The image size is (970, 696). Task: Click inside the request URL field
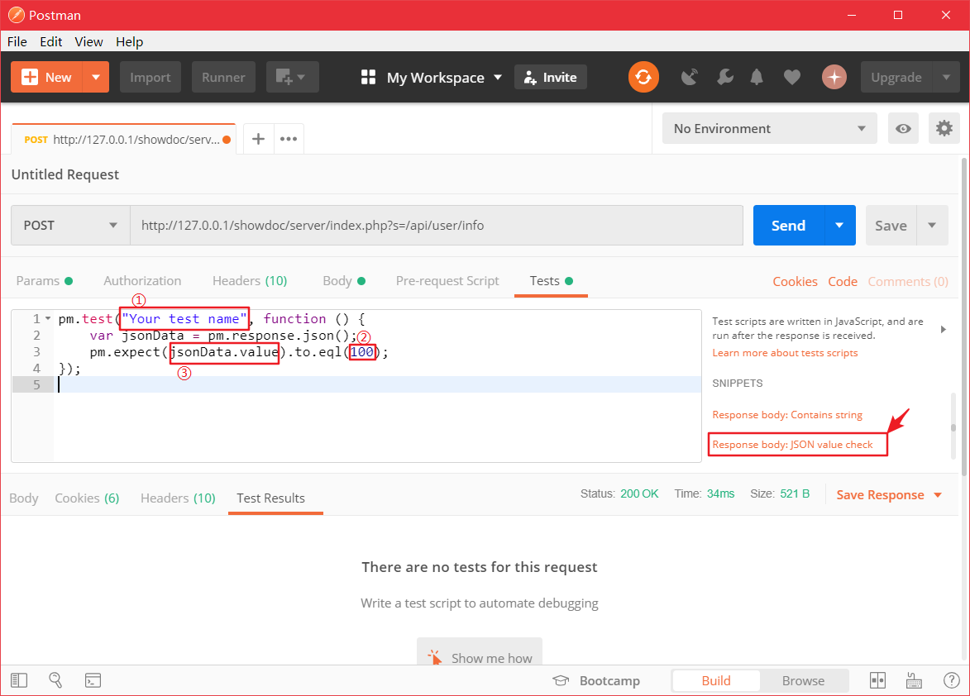pos(413,225)
